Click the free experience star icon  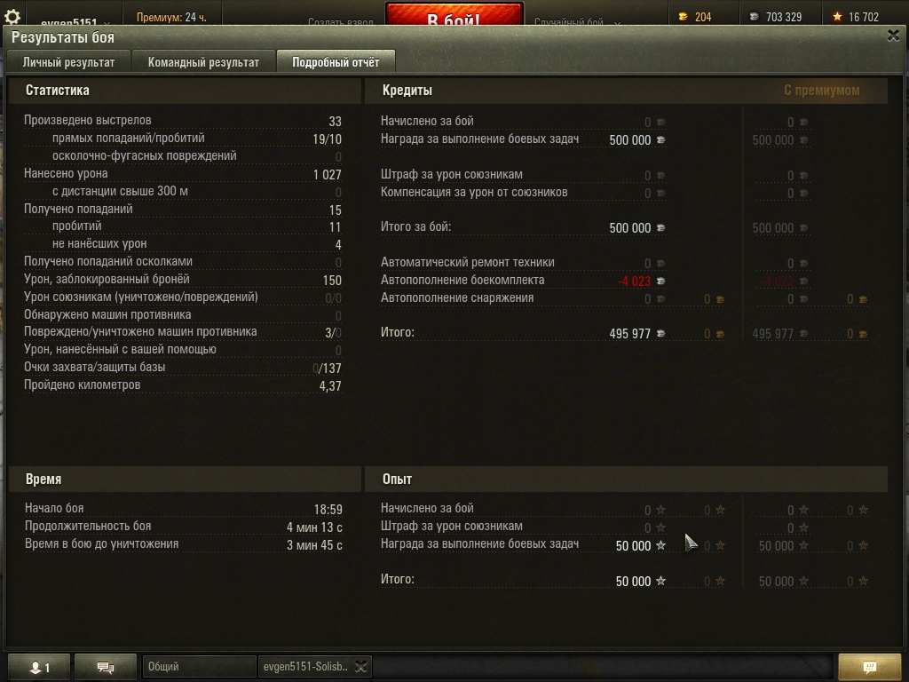pos(837,17)
